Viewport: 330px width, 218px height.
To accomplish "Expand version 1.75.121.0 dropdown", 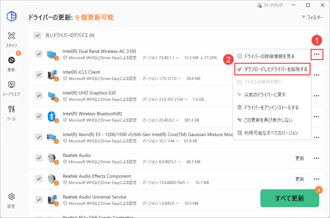I will (179, 79).
